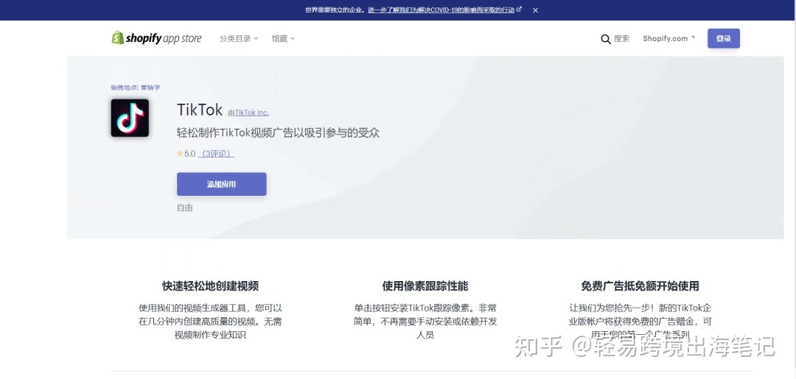Click the rating star icon
Viewport: 796px width, 379px height.
[x=180, y=154]
